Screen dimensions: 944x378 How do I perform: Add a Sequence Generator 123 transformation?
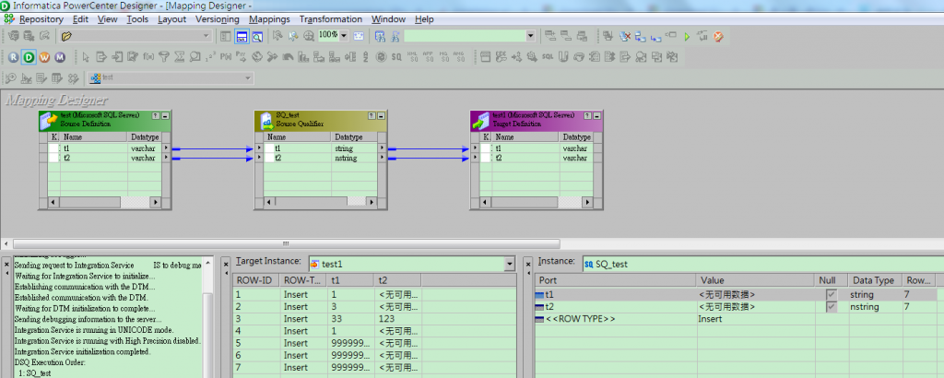pyautogui.click(x=211, y=57)
